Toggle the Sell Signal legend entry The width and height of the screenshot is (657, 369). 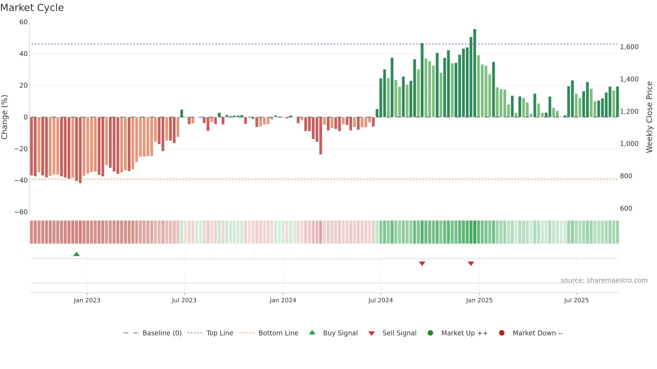[x=392, y=333]
